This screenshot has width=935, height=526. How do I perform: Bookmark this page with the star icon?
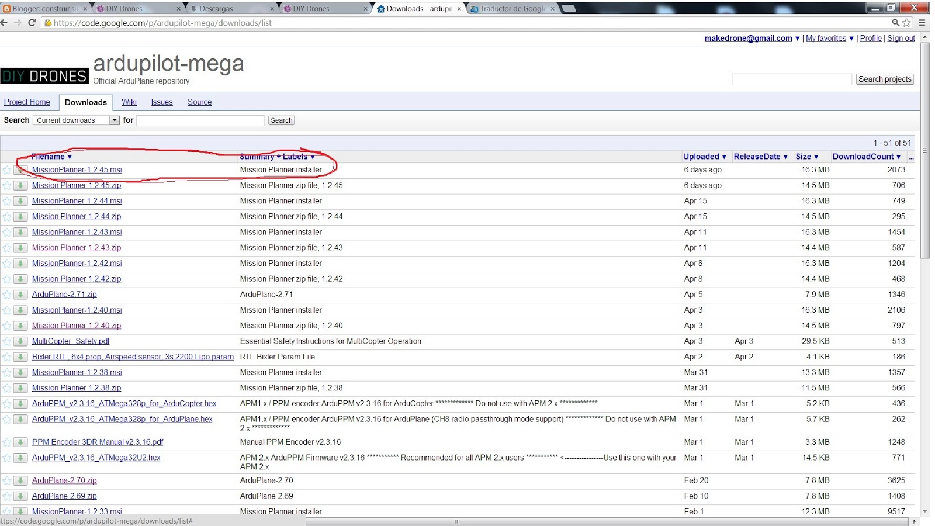[x=906, y=23]
